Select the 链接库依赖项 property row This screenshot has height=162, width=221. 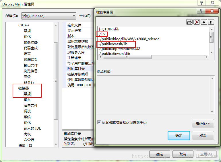[78, 74]
